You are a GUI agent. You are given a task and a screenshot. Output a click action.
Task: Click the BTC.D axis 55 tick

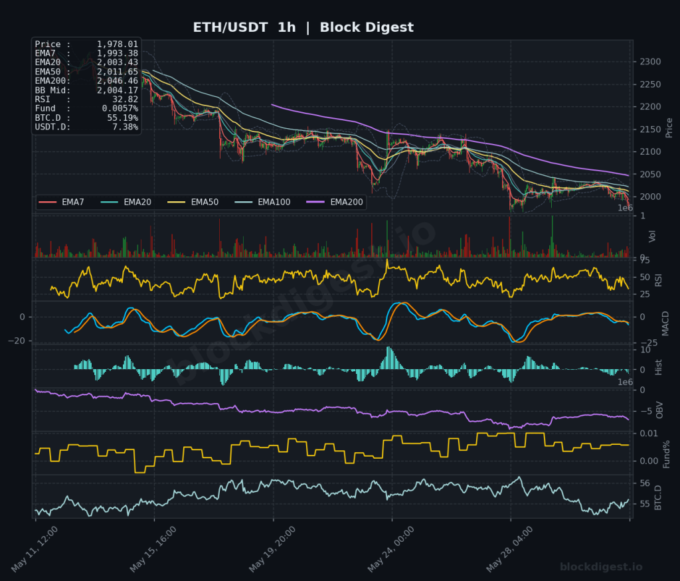[x=644, y=504]
